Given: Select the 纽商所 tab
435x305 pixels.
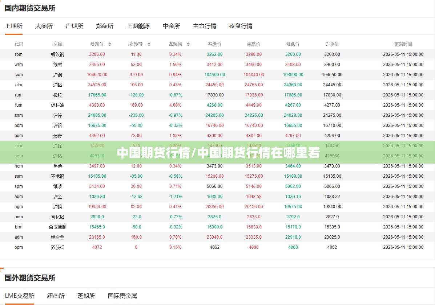Looking at the screenshot, I should pos(56,296).
